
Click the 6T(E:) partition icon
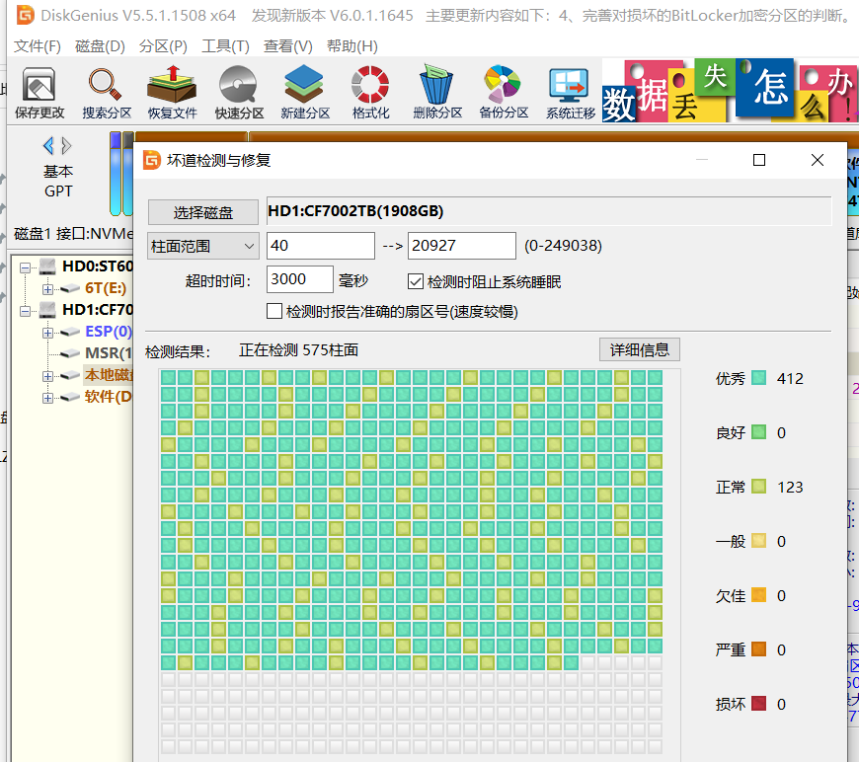pos(70,288)
